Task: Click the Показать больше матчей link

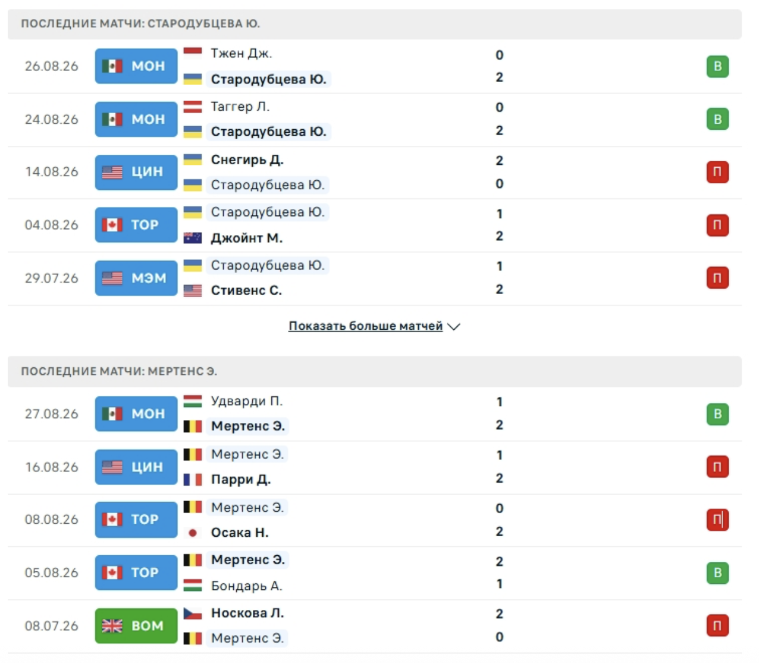Action: tap(366, 326)
